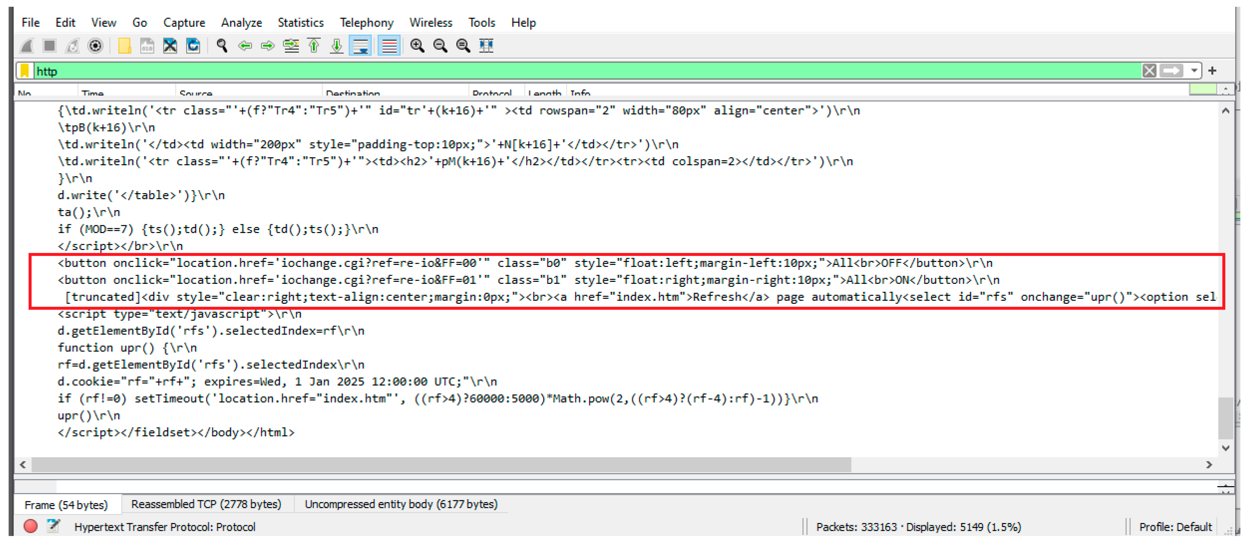Close the capture file with X icon
The width and height of the screenshot is (1249, 544).
coord(170,46)
